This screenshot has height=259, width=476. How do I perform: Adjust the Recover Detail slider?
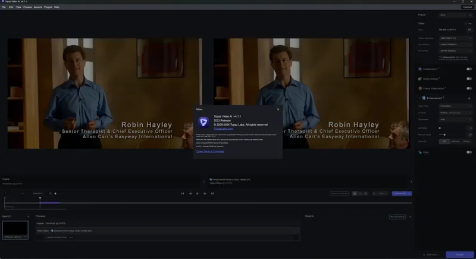click(444, 135)
